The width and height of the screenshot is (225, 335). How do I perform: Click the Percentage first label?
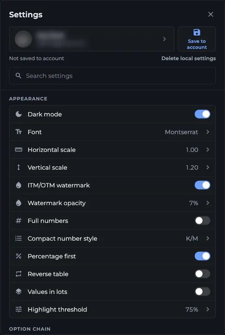coord(52,256)
